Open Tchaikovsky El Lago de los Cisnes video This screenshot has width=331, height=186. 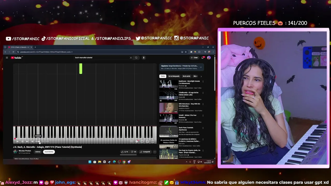(x=182, y=96)
